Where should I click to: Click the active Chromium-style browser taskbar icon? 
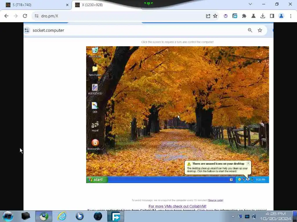tap(44, 216)
